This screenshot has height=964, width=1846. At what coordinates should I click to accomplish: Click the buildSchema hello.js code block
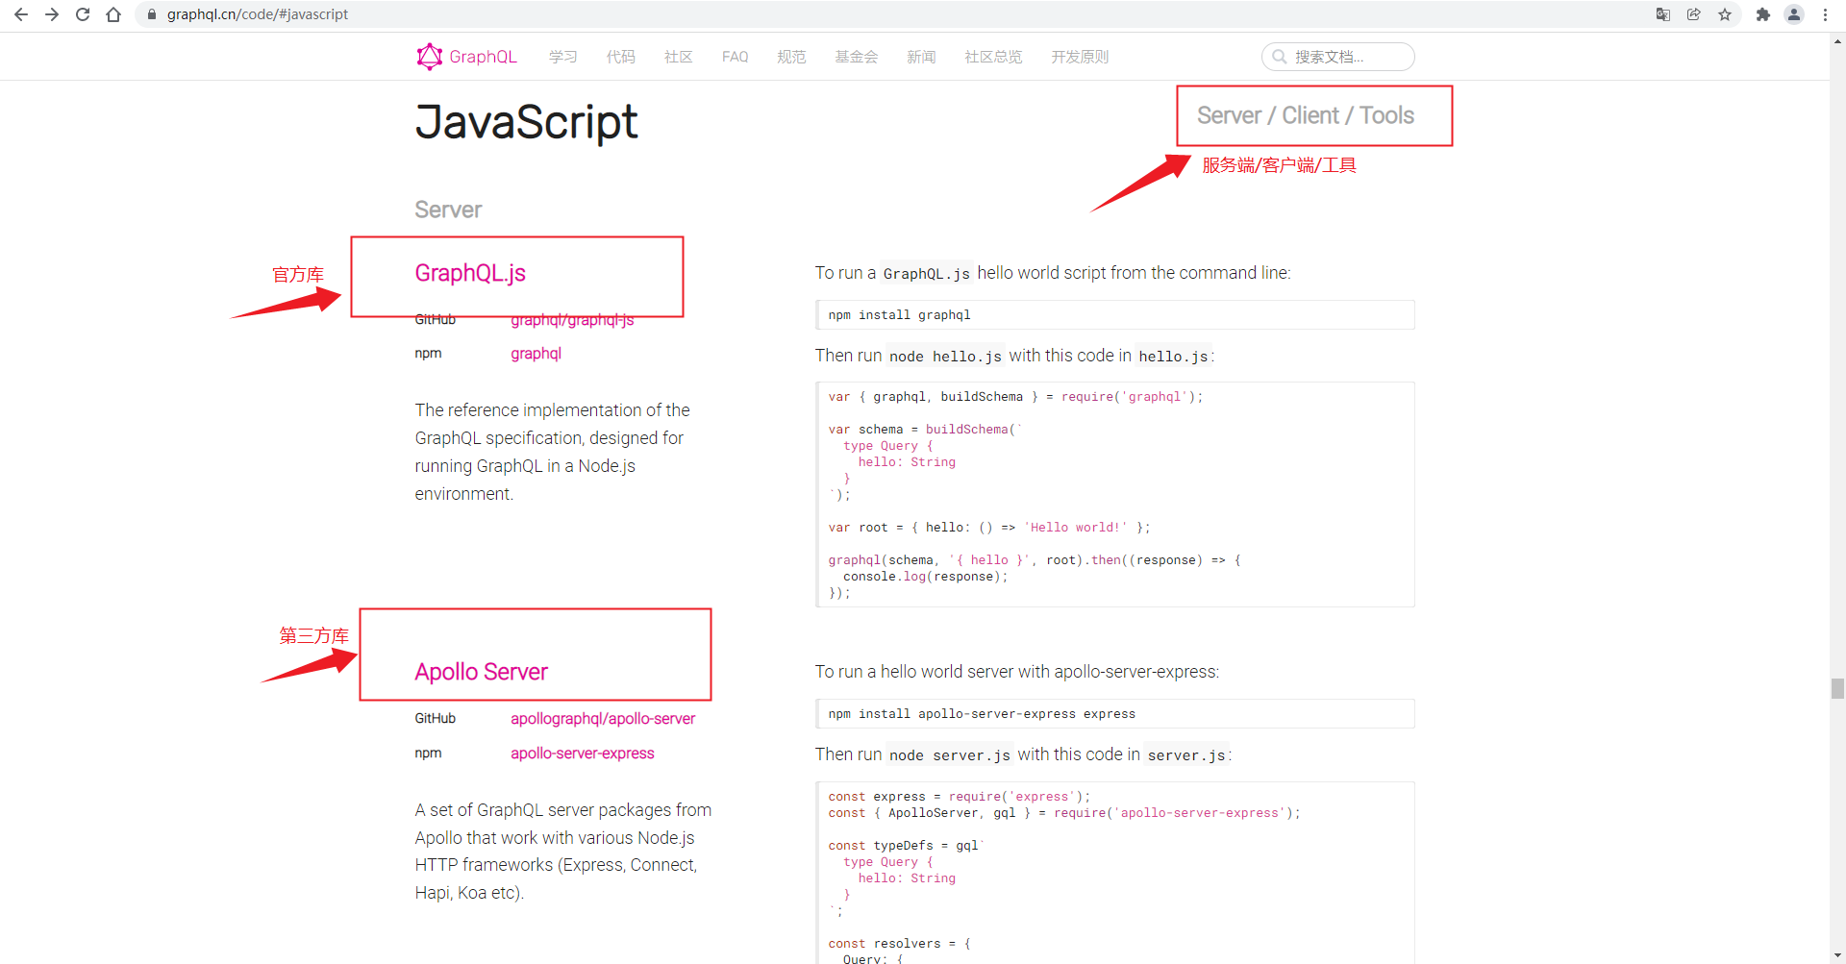[x=1115, y=494]
